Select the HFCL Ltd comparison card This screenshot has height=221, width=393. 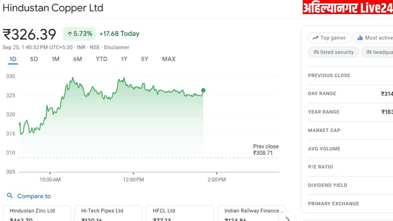tap(179, 214)
